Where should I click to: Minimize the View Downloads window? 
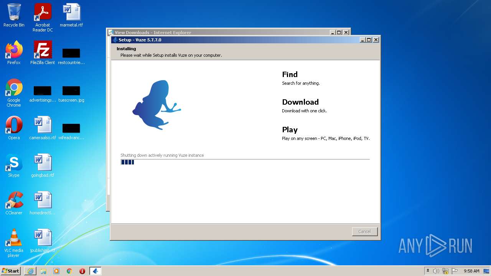coord(333,33)
